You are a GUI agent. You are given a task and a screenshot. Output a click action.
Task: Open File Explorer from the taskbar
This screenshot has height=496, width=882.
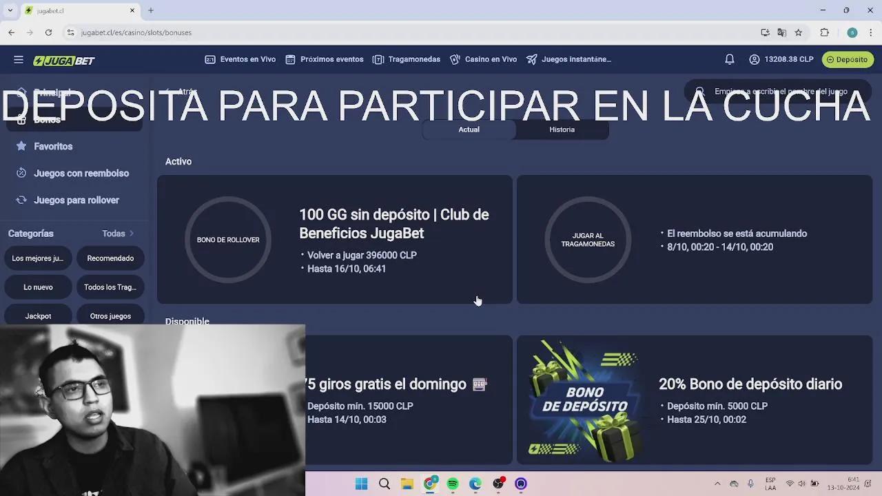(407, 484)
